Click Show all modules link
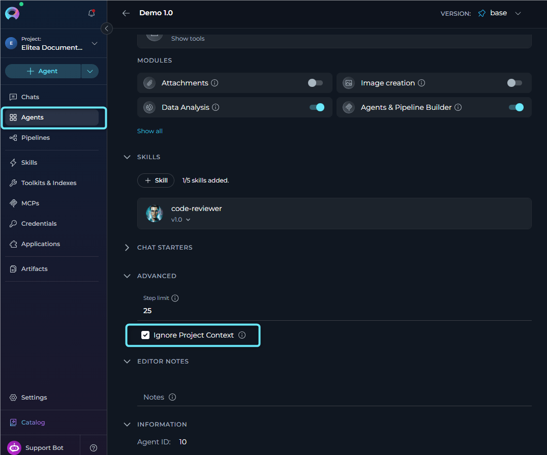Viewport: 547px width, 455px height. [149, 131]
